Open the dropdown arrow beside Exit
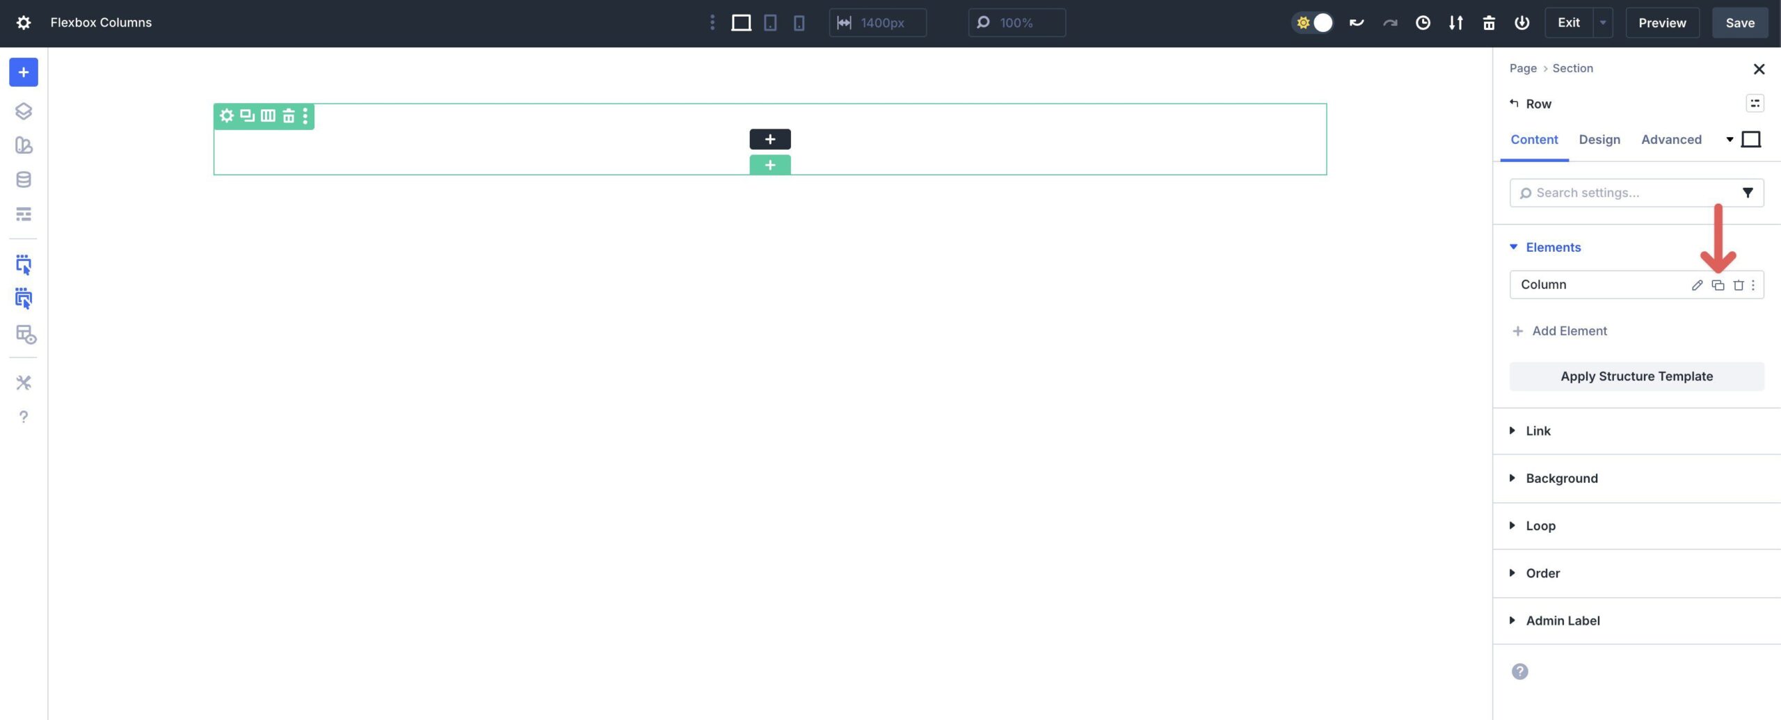Screen dimensions: 1781x720 pyautogui.click(x=1603, y=23)
